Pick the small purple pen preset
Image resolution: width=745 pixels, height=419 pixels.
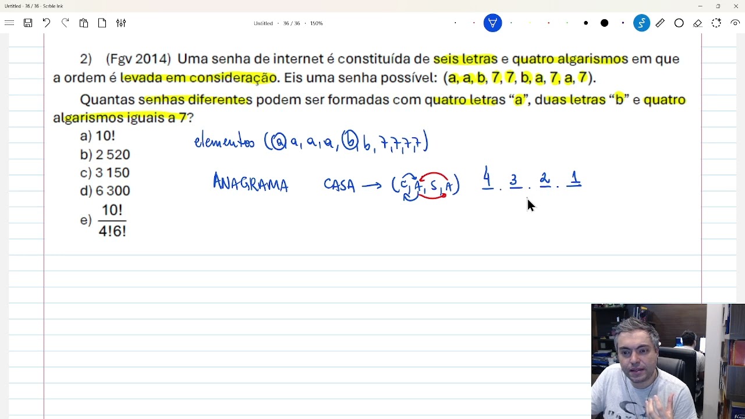511,23
